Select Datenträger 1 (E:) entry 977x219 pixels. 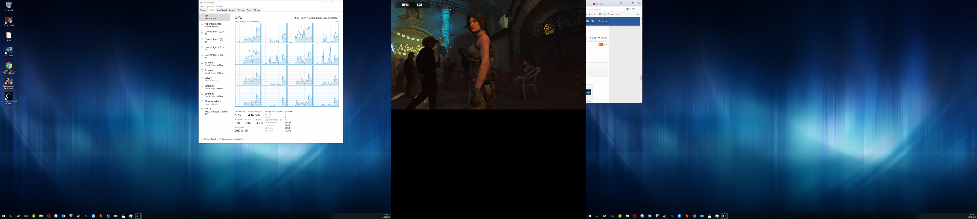tap(215, 40)
